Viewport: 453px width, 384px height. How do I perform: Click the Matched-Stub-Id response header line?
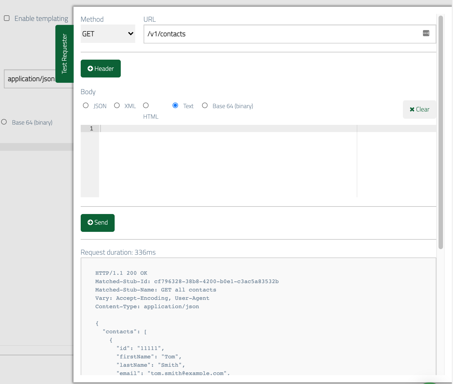[x=187, y=281]
